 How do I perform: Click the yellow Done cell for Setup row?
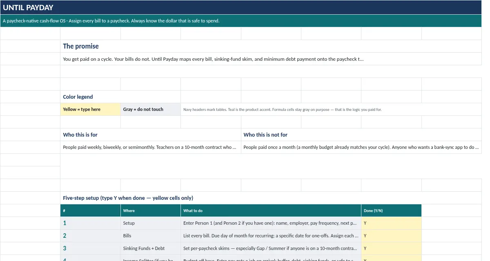tap(391, 223)
